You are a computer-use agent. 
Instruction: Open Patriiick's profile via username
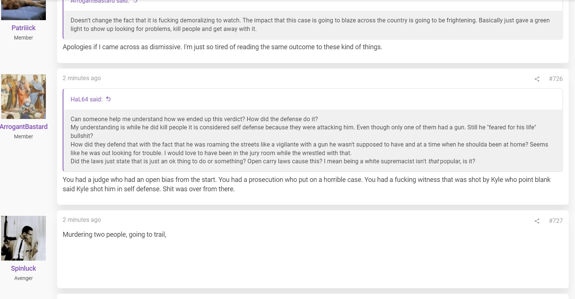[23, 28]
